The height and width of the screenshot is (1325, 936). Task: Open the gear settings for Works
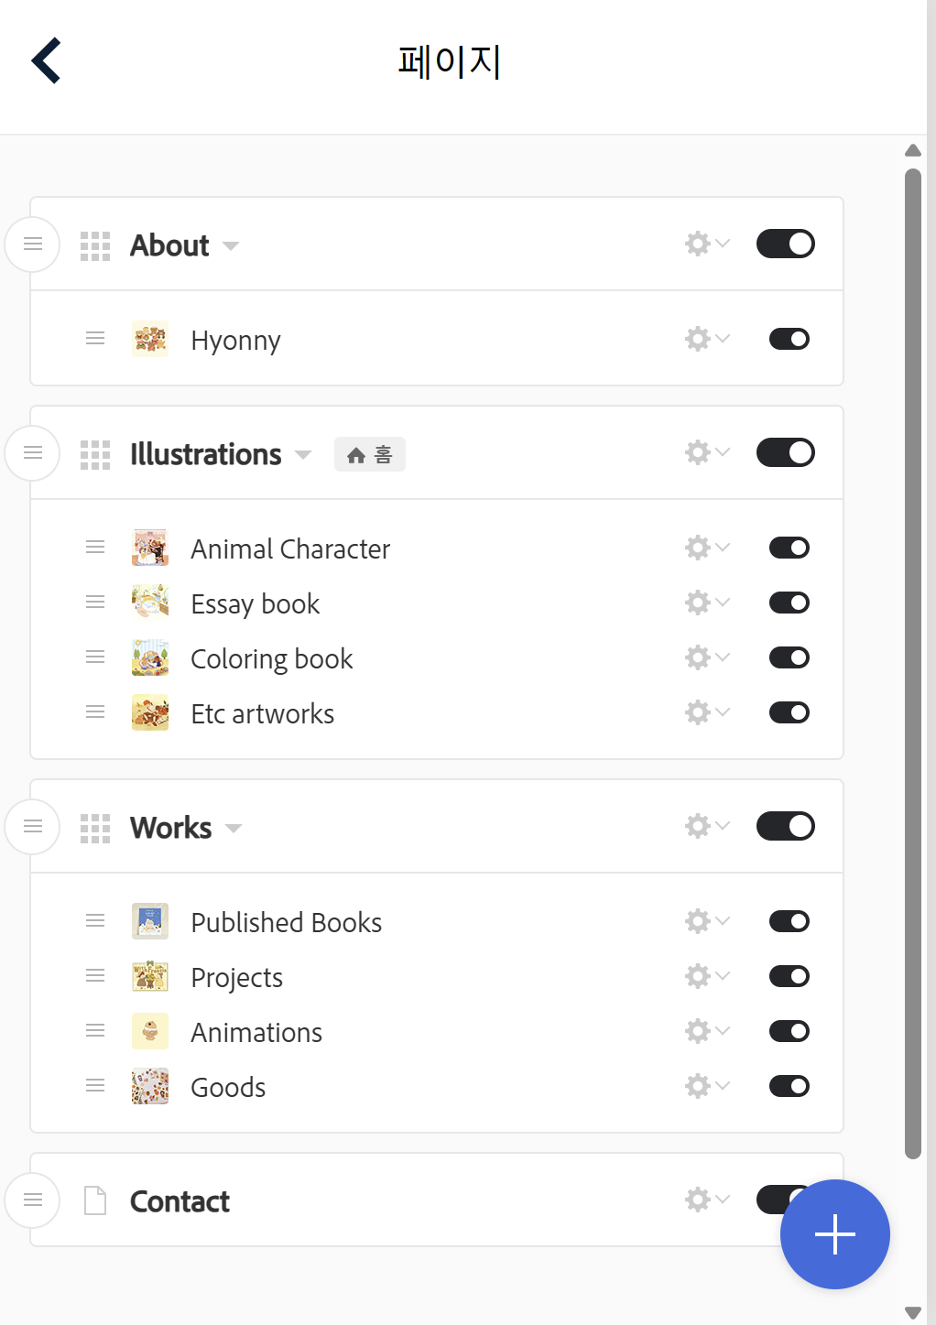coord(706,826)
